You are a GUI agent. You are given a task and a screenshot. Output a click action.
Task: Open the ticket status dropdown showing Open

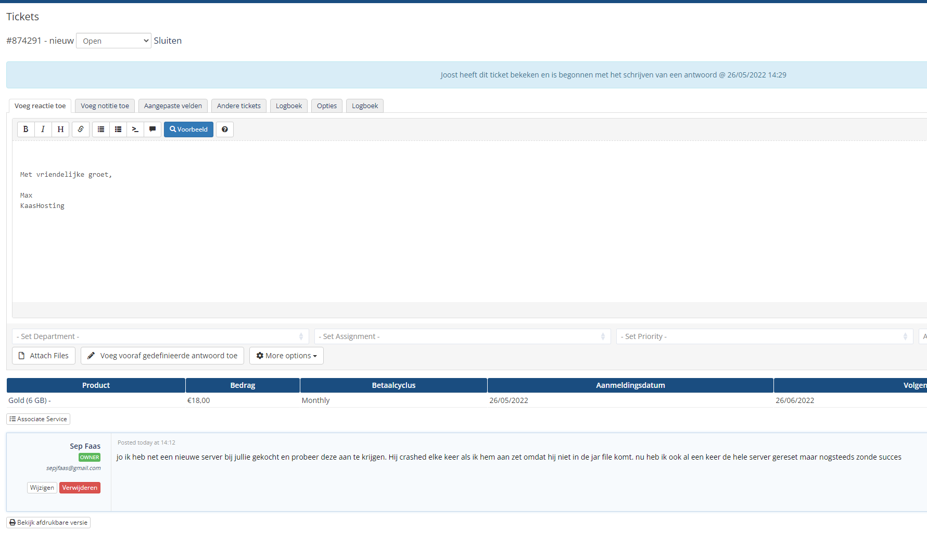pos(113,41)
